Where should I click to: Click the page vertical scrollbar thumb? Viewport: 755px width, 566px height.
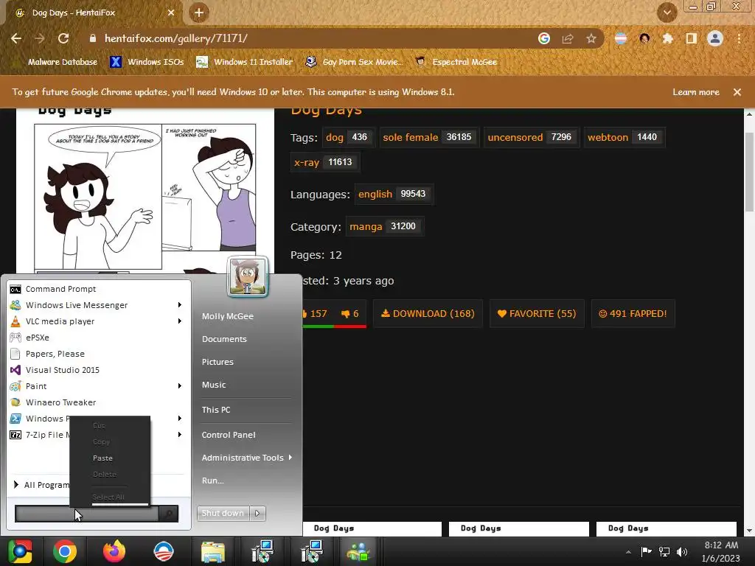(749, 171)
